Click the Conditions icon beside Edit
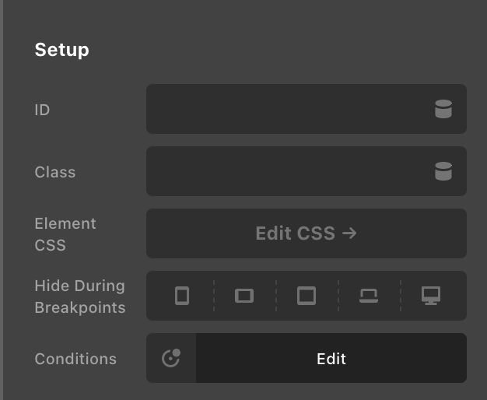This screenshot has width=487, height=400. click(171, 358)
